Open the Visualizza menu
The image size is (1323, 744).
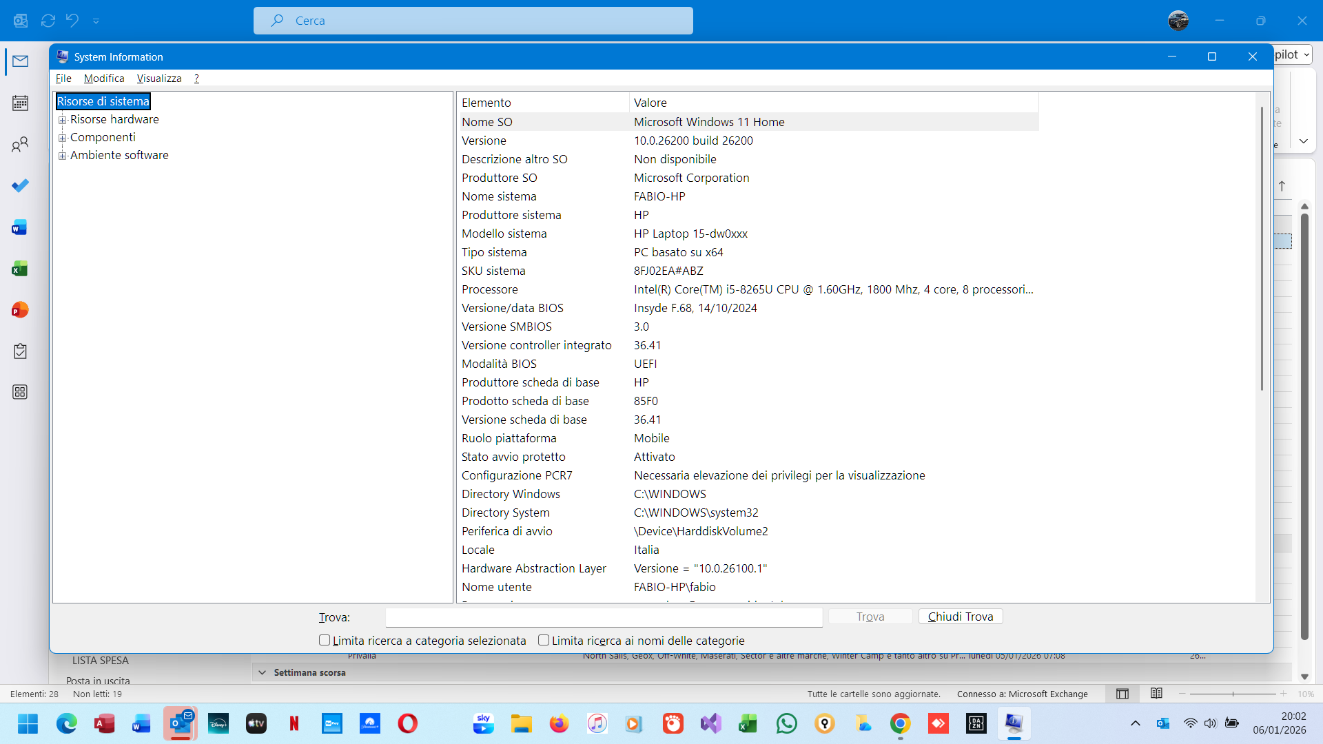point(158,79)
